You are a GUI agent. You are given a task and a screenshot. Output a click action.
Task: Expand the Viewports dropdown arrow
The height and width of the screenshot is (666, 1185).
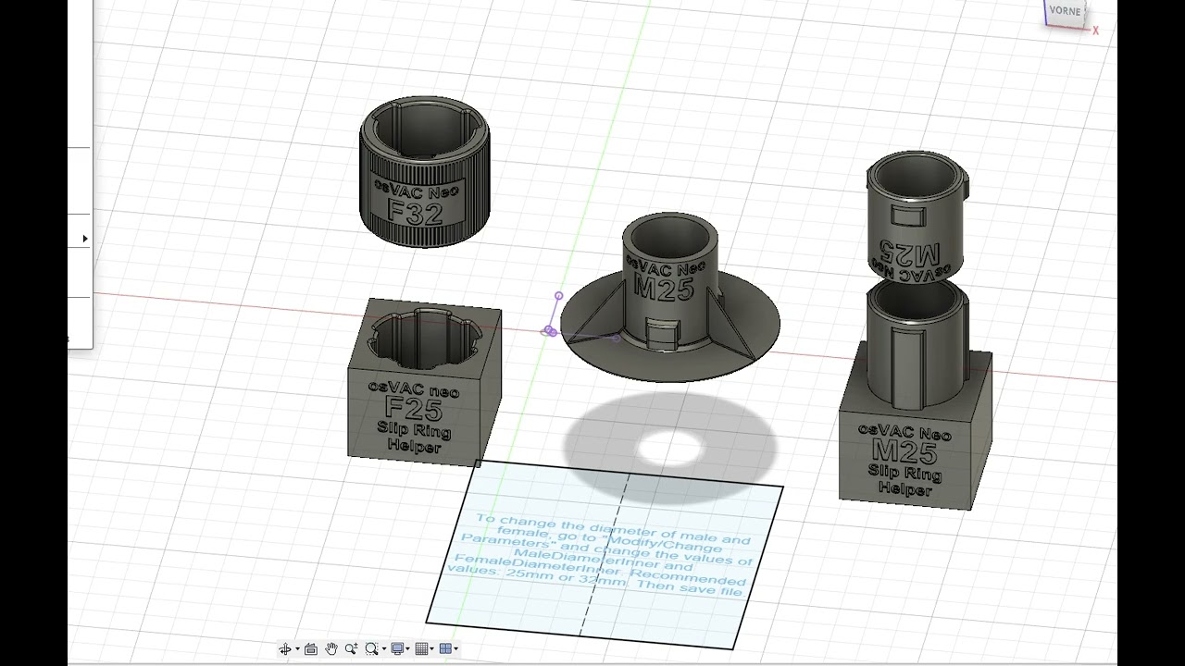click(x=456, y=649)
